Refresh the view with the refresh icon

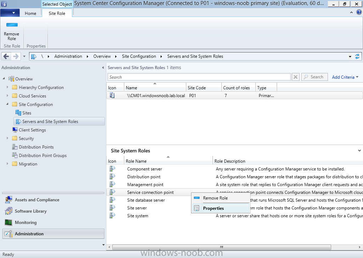pyautogui.click(x=357, y=56)
